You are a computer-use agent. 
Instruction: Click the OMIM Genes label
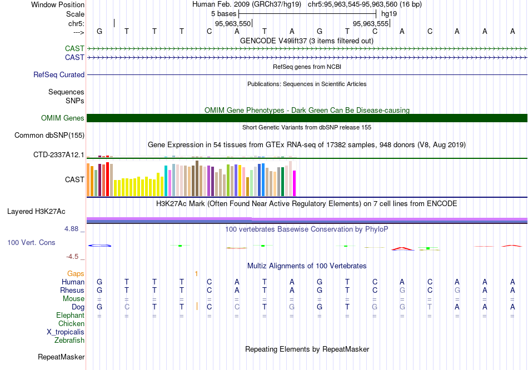coord(63,118)
